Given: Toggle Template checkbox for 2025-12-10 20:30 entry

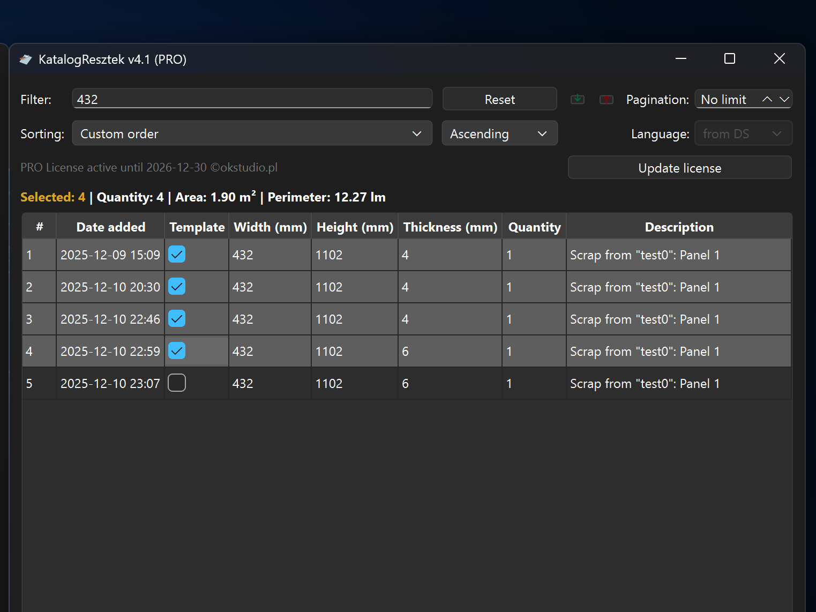Looking at the screenshot, I should click(177, 287).
